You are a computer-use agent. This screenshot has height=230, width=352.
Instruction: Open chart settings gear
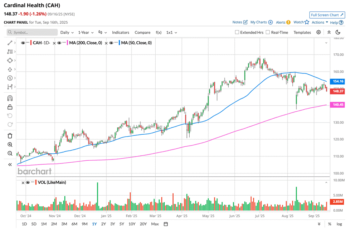pyautogui.click(x=318, y=32)
